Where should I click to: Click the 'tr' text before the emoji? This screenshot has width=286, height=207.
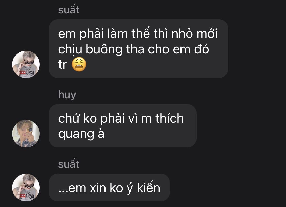[x=63, y=64]
